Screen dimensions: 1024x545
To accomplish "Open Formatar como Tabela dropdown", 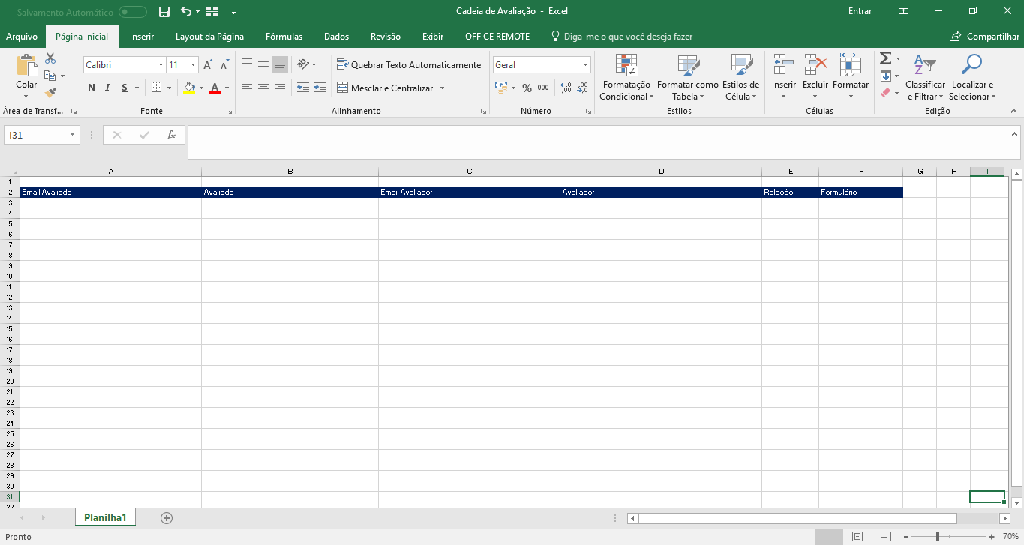I will (x=688, y=77).
